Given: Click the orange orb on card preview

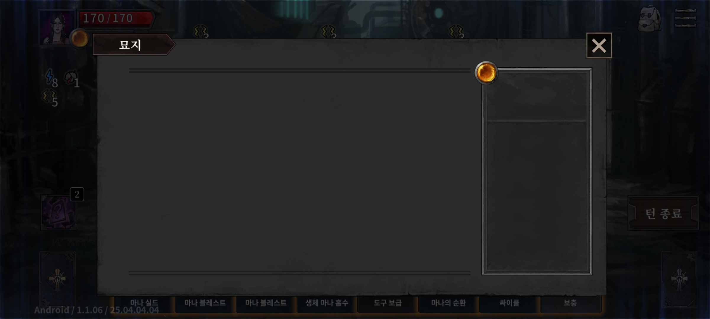Looking at the screenshot, I should 486,73.
